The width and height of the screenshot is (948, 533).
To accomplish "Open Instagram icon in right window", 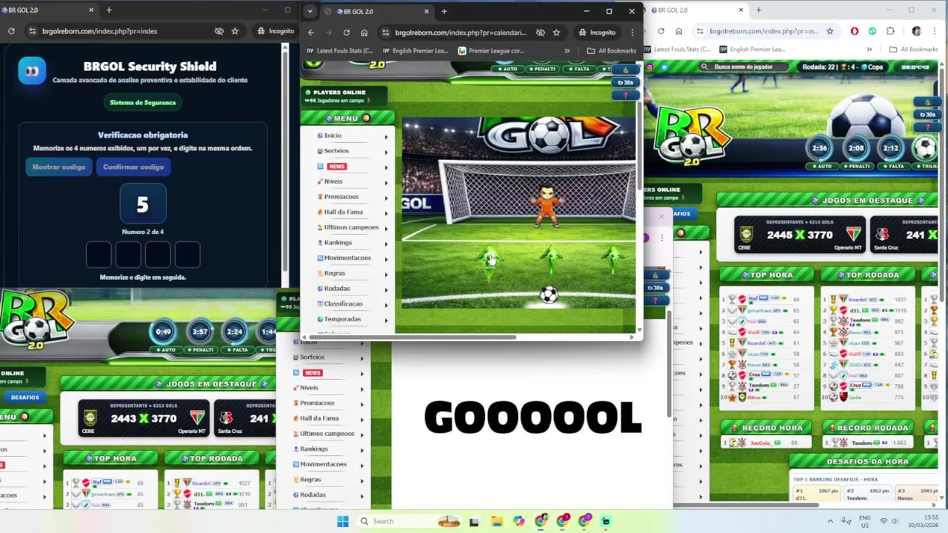I will [650, 67].
